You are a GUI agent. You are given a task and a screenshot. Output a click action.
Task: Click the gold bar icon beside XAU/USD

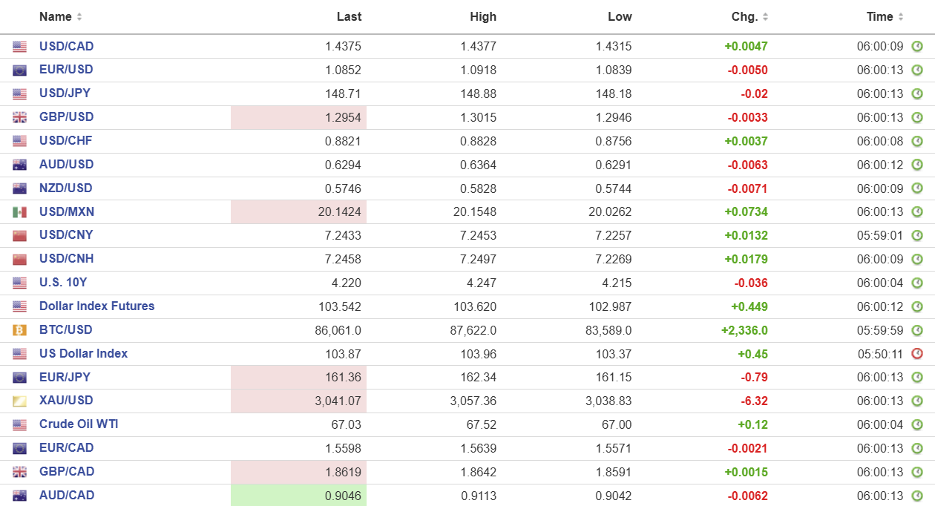pyautogui.click(x=19, y=401)
